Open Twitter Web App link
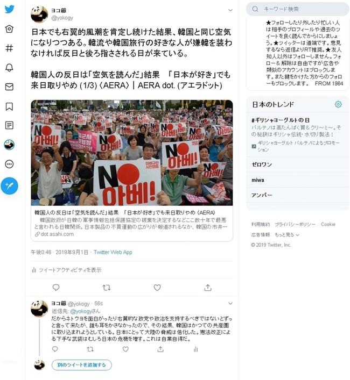350x380 pixels. [113, 252]
